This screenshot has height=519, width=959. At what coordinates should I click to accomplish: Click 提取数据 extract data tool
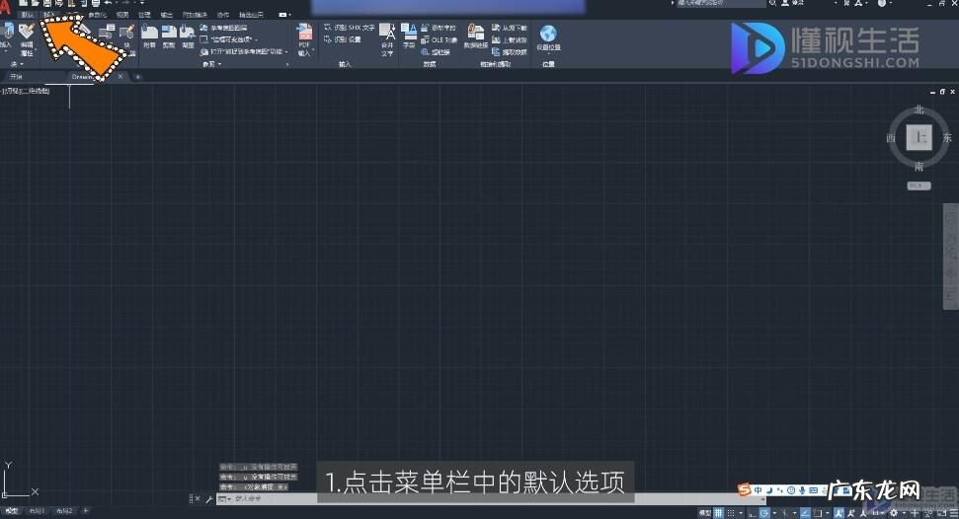(510, 52)
